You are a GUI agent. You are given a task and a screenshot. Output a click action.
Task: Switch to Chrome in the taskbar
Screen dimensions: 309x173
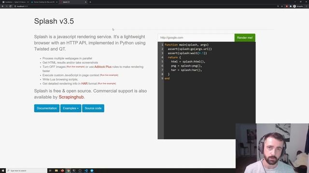tap(68, 171)
